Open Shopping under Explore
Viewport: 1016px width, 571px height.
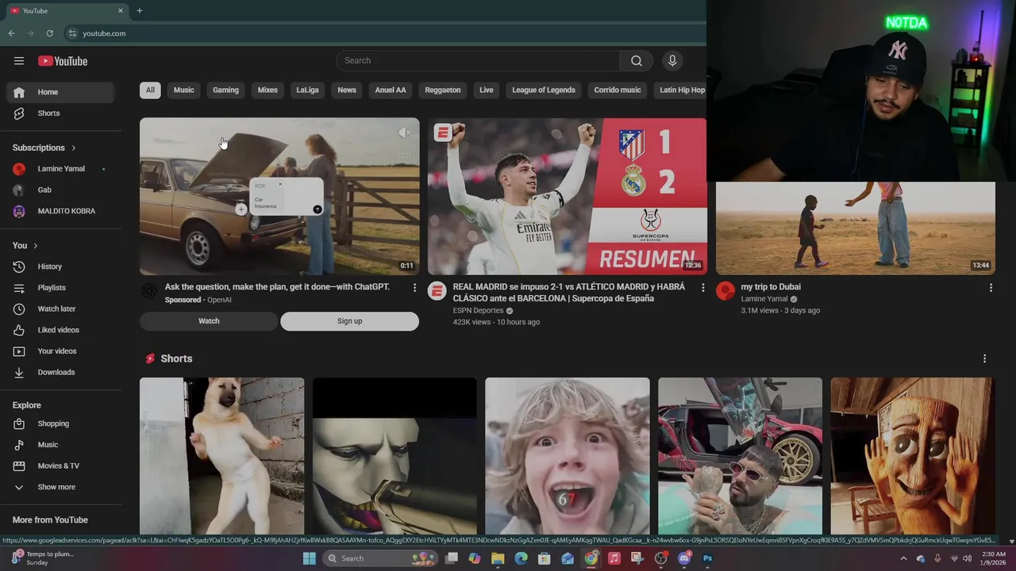pyautogui.click(x=60, y=423)
